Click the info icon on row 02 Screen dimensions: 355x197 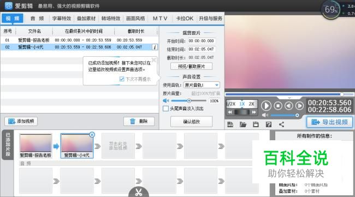(155, 47)
